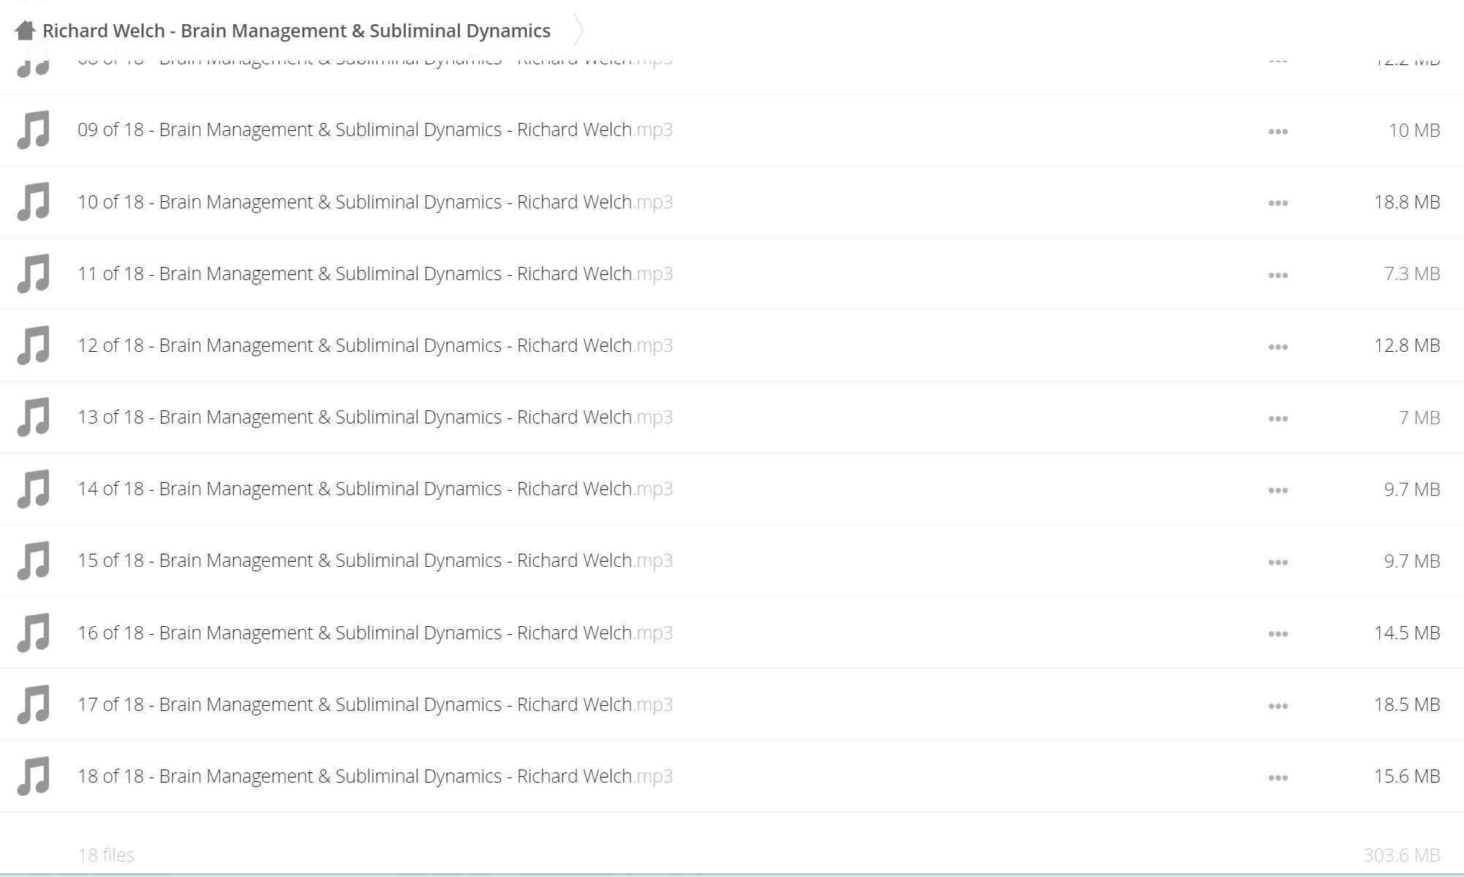Image resolution: width=1464 pixels, height=877 pixels.
Task: Click the 14.5 MB size value
Action: [x=1407, y=633]
